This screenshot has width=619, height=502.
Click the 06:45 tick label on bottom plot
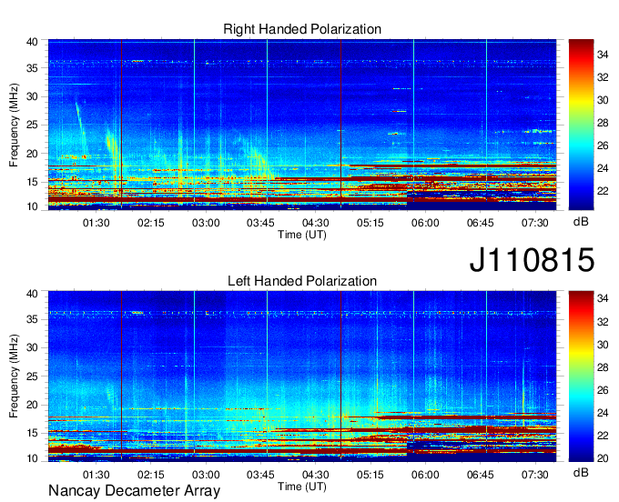tap(480, 475)
